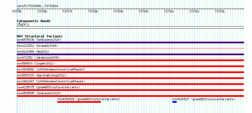Click the left arrowhead of the ruler
The height and width of the screenshot is (113, 252).
[x=18, y=9]
